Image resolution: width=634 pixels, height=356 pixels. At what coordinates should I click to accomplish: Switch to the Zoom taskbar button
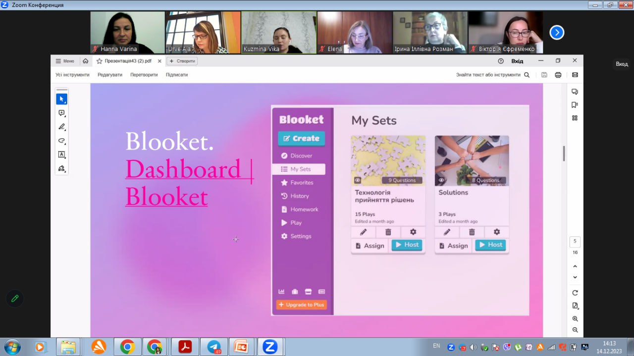click(270, 347)
